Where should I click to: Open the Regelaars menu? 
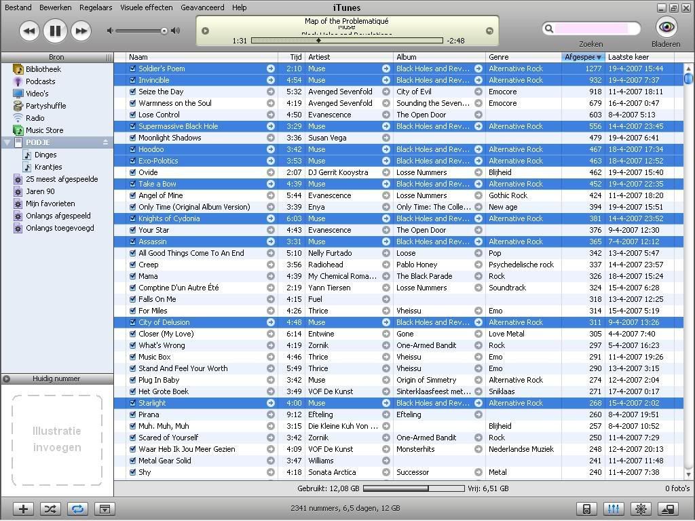pos(96,7)
